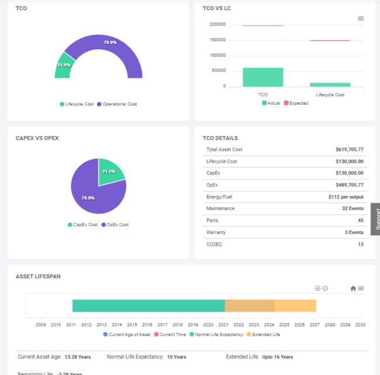Select the darker orange overlap segment in lifespan bar
This screenshot has height=375, width=380.
[x=250, y=305]
